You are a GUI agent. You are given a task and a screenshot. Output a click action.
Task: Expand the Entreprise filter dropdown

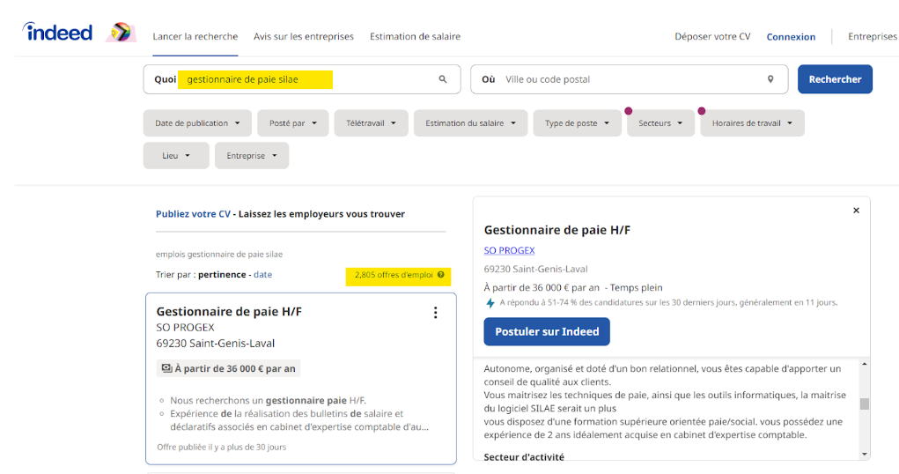pos(252,156)
